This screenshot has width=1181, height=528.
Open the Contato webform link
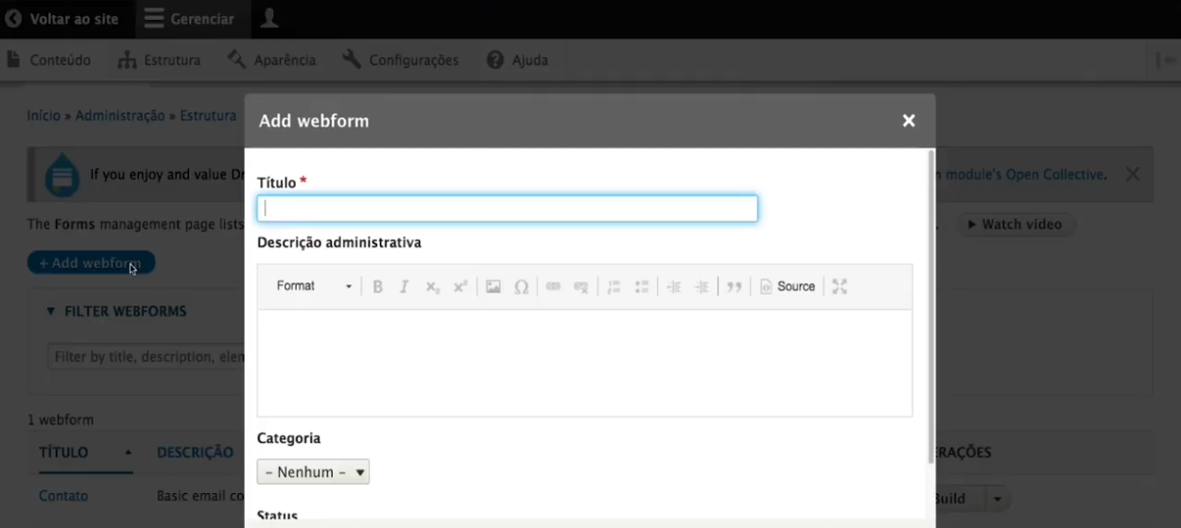click(63, 496)
